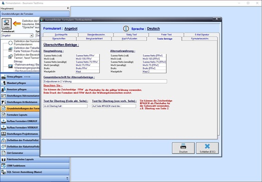
Task: Click Alternativwährung Maut 2 field
Action: (154, 71)
